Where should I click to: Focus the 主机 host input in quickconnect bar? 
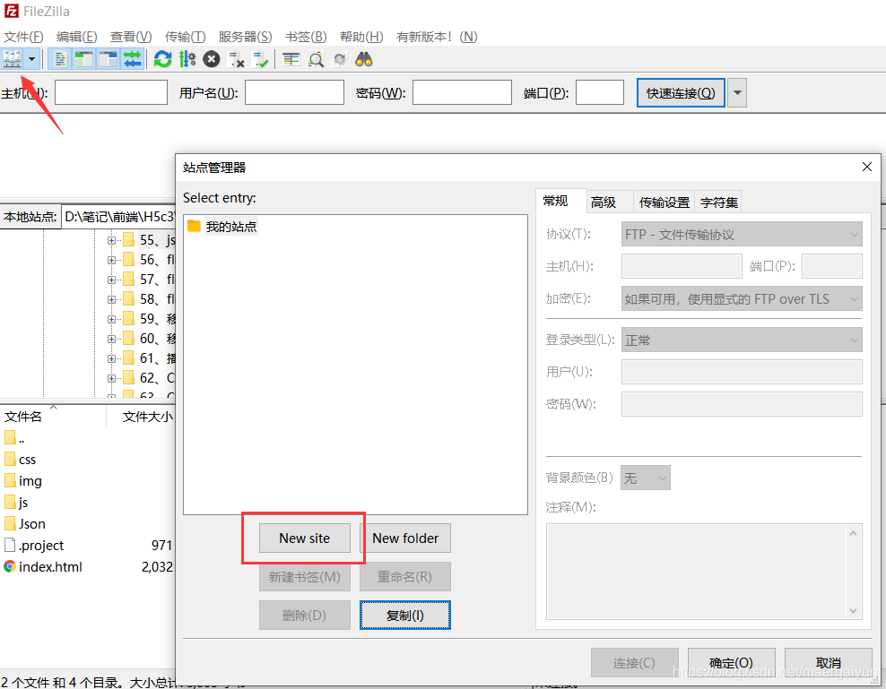click(x=111, y=92)
